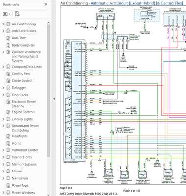The image size is (186, 196).
Task: Open the Anti-Theft bookmark
Action: pyautogui.click(x=19, y=38)
